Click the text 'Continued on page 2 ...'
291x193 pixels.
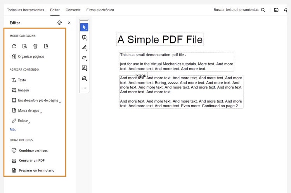[222, 106]
